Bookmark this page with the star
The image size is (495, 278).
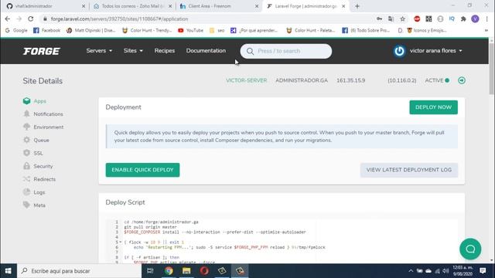coord(402,19)
